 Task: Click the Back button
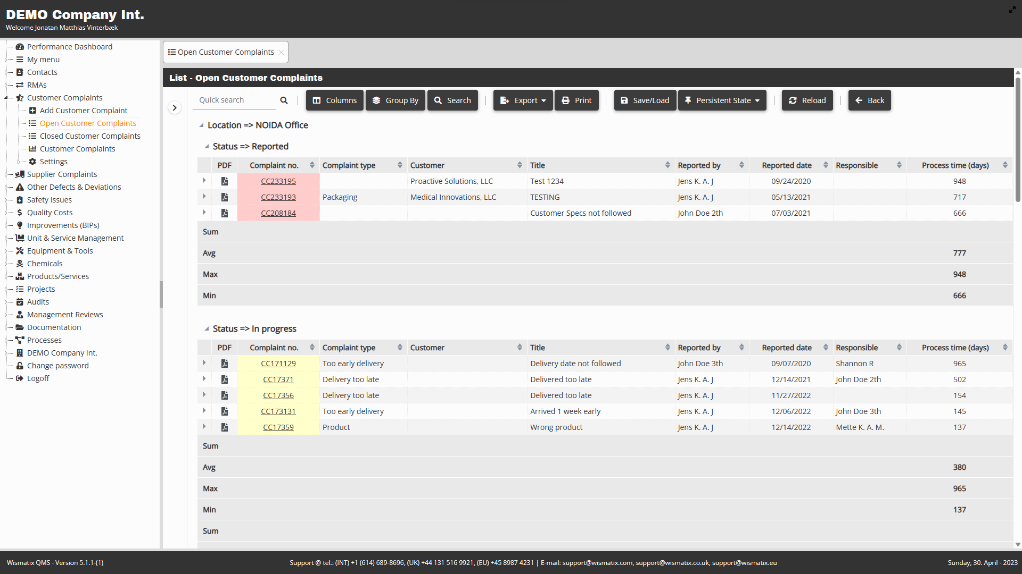(870, 100)
